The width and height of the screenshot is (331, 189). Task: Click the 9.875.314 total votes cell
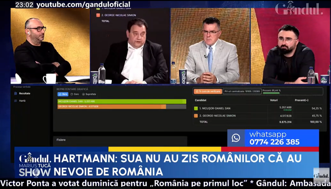coord(285,122)
